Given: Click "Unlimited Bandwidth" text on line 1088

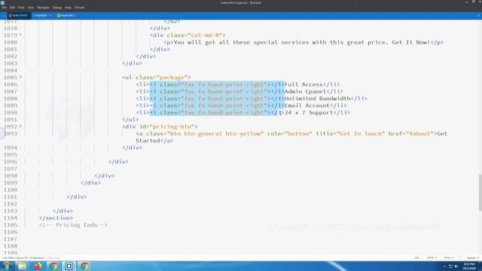Looking at the screenshot, I should pos(318,99).
